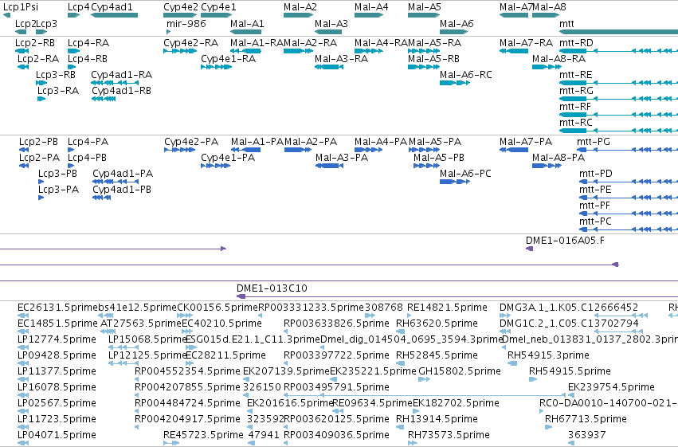The image size is (678, 447).
Task: Select the DMG1C.2_1.C05.C13702794 EST label
Action: [569, 323]
